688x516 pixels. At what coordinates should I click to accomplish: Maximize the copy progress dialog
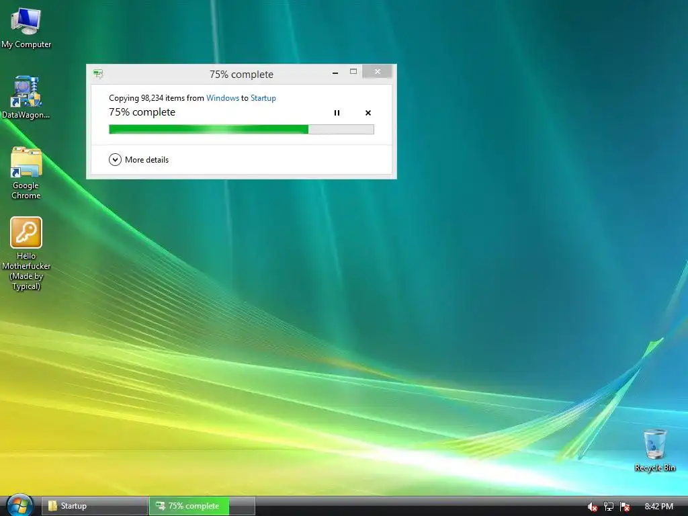coord(353,71)
